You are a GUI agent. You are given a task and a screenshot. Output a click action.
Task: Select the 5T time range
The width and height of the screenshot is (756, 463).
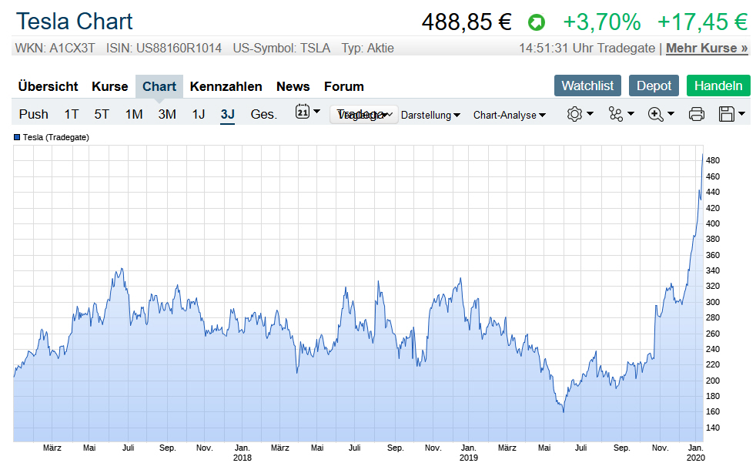point(102,114)
